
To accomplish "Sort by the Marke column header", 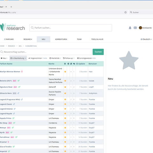I will click(x=51, y=64).
